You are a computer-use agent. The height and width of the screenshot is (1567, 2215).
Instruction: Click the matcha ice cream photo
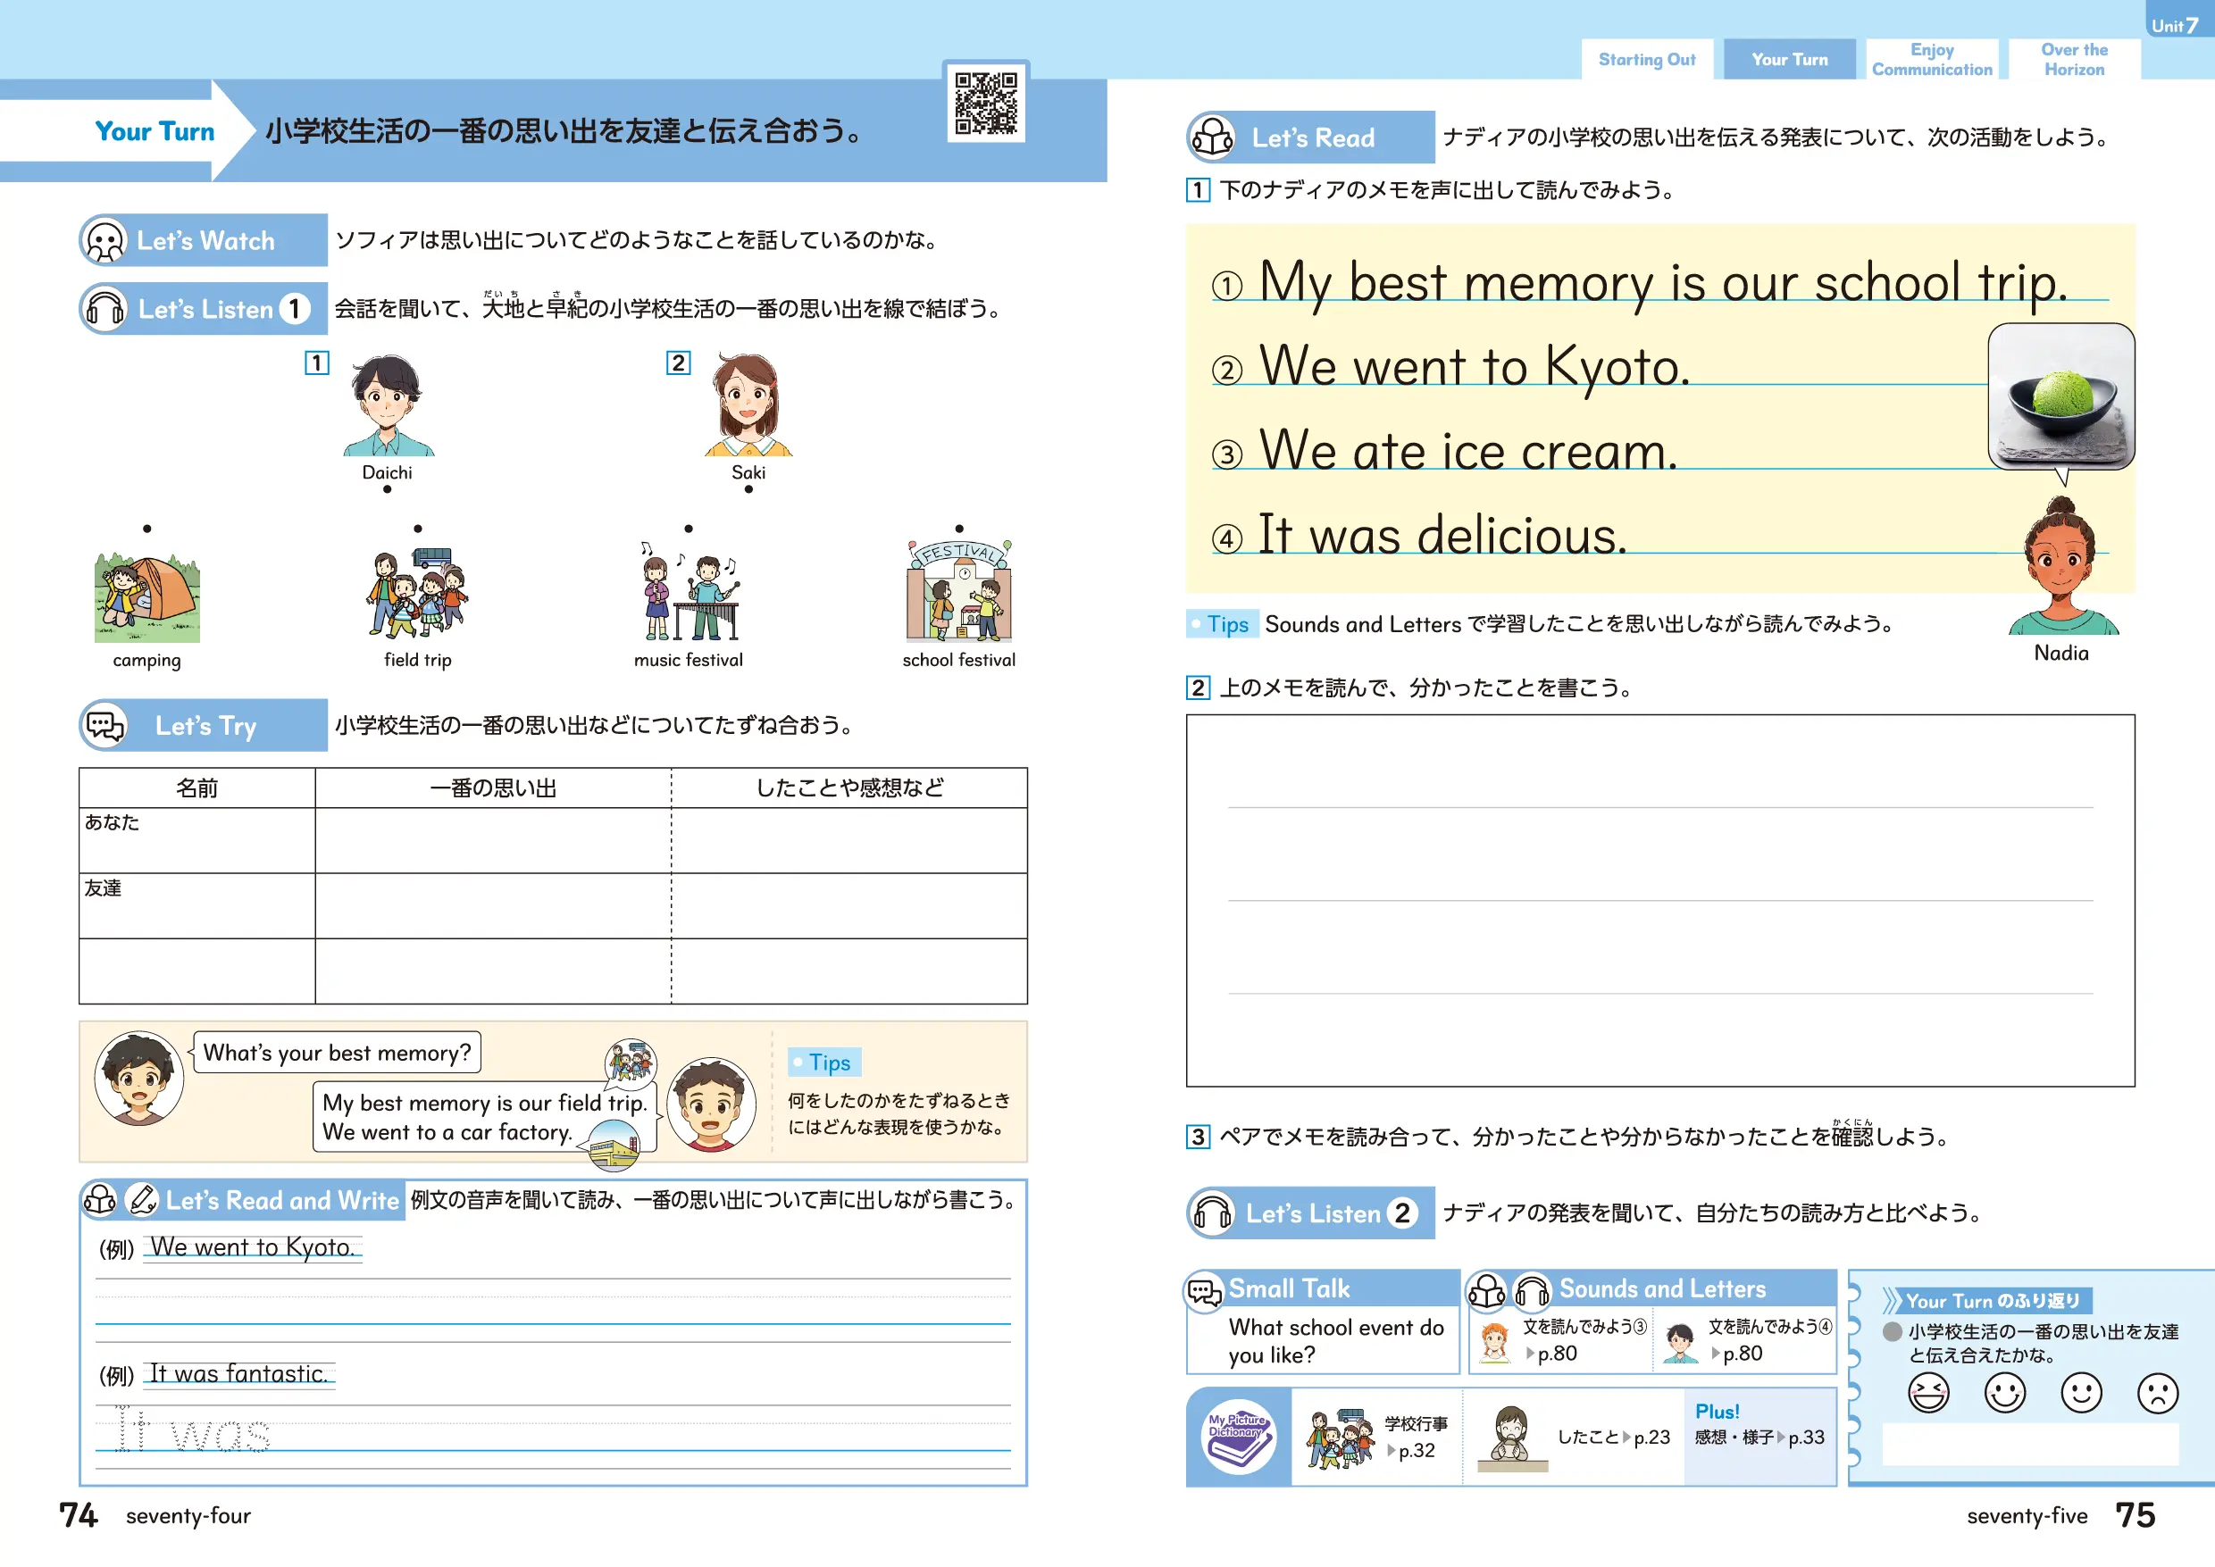coord(2060,396)
